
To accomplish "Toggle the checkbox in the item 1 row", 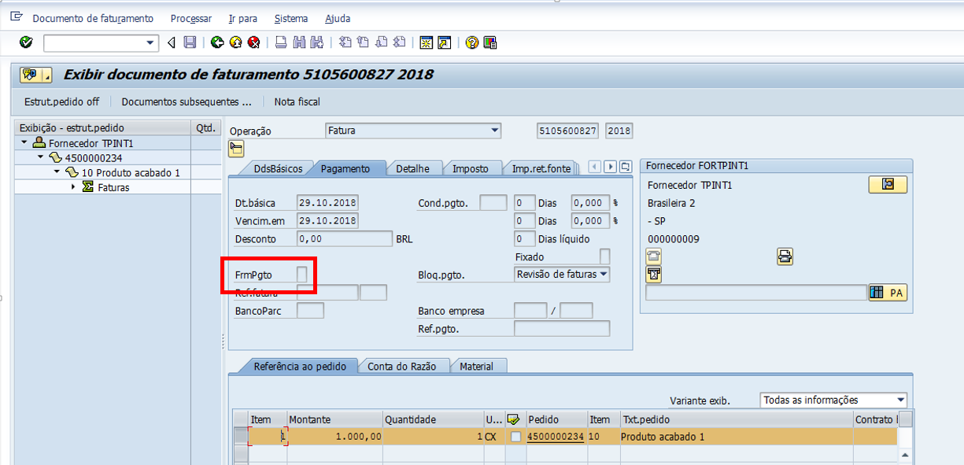I will click(515, 437).
